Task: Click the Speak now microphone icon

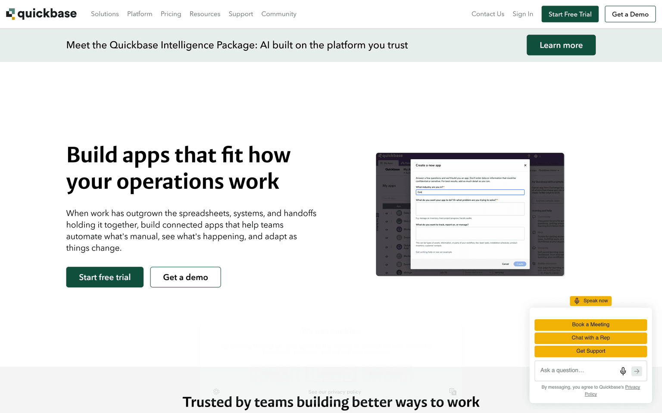Action: (577, 301)
